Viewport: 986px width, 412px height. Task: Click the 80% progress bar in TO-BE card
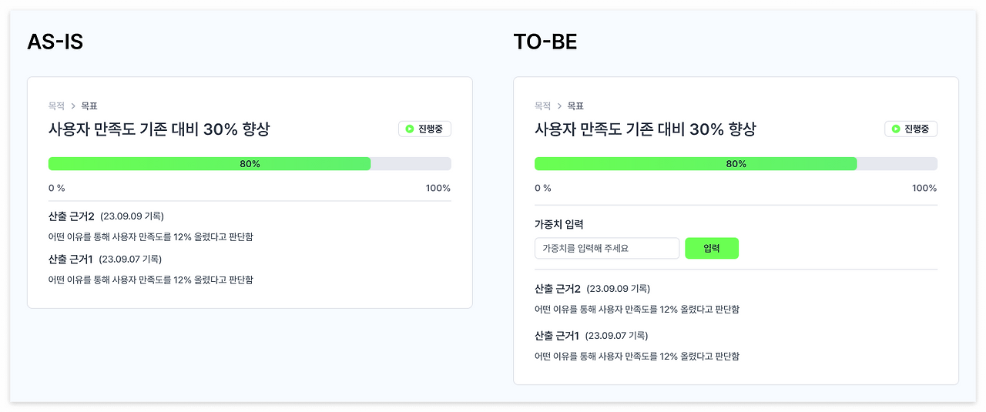736,164
